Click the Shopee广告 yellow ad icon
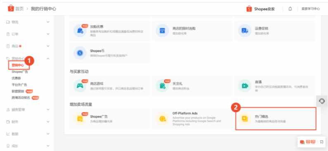This screenshot has height=151, width=328. point(80,118)
